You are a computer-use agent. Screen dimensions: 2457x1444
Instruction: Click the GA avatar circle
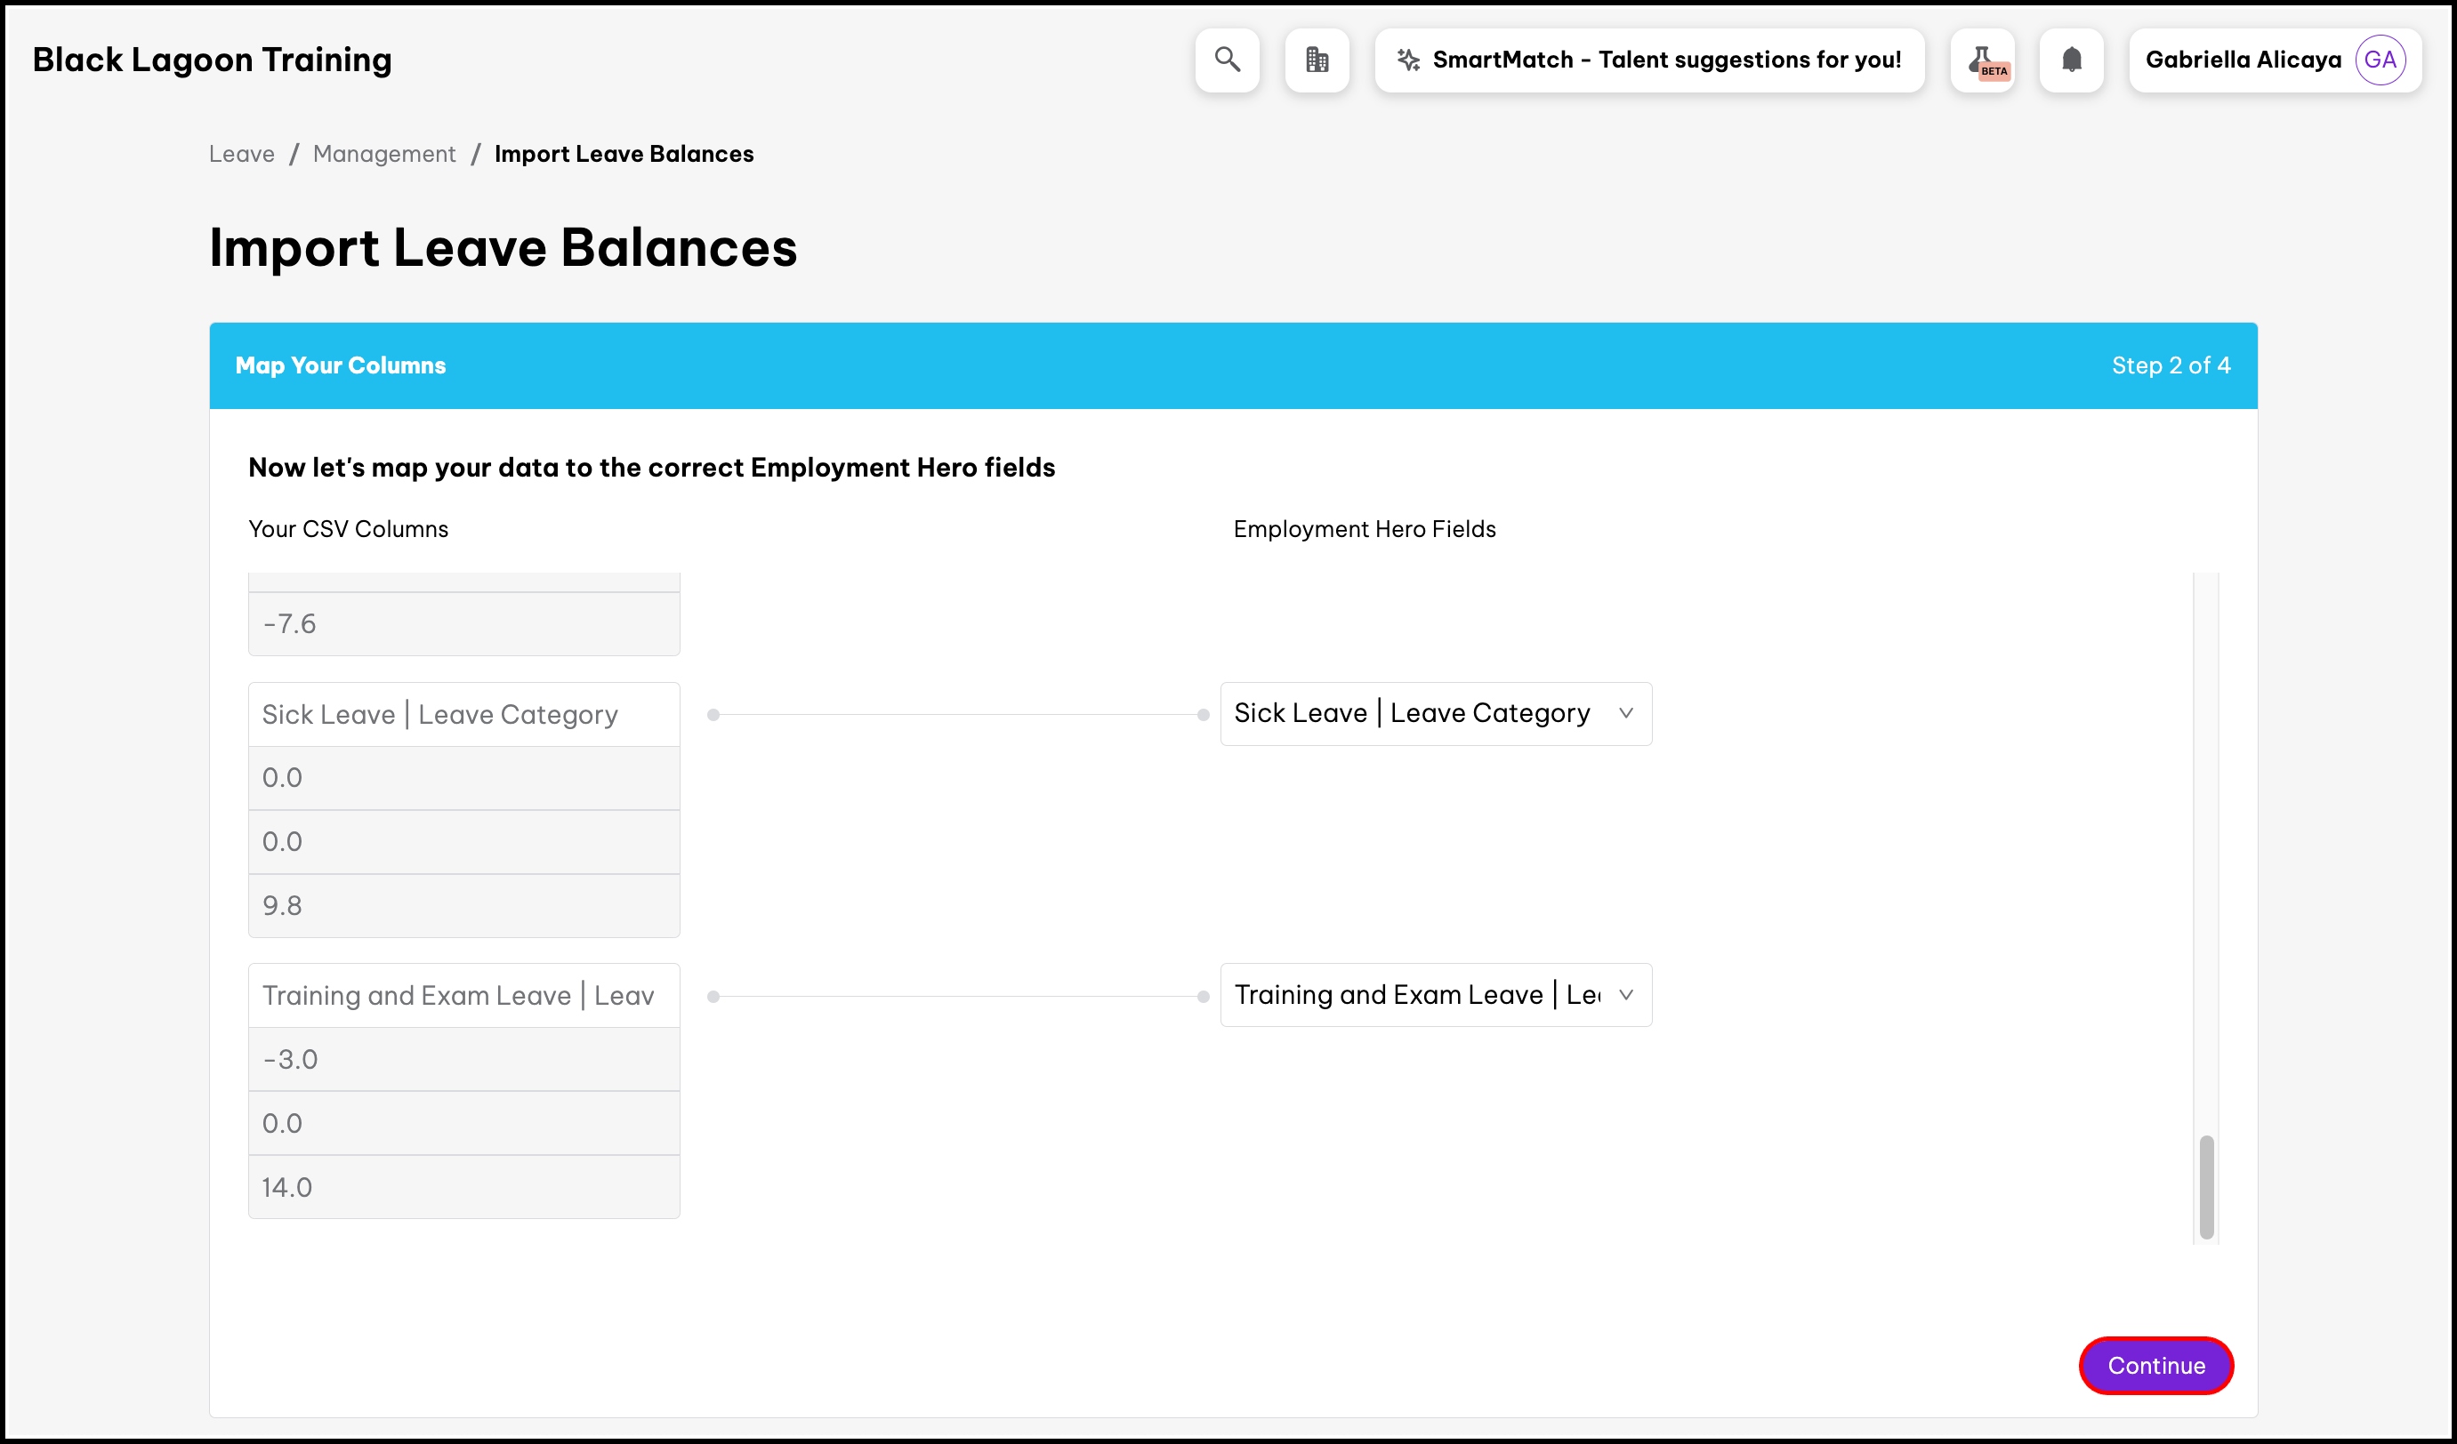point(2379,60)
